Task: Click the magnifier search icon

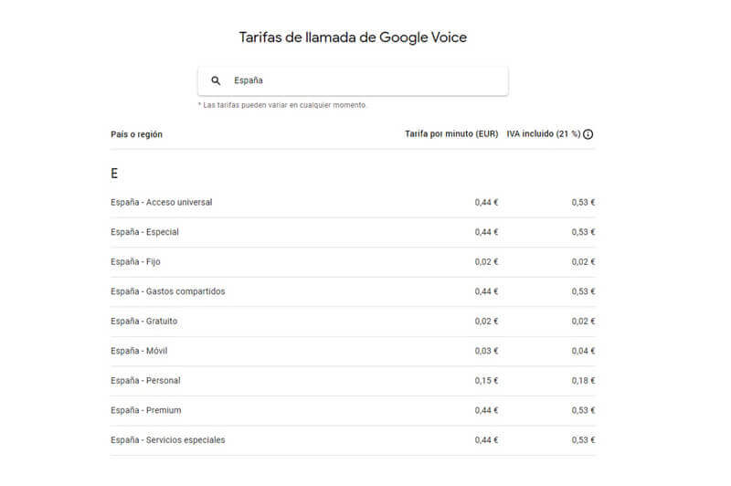Action: (216, 80)
